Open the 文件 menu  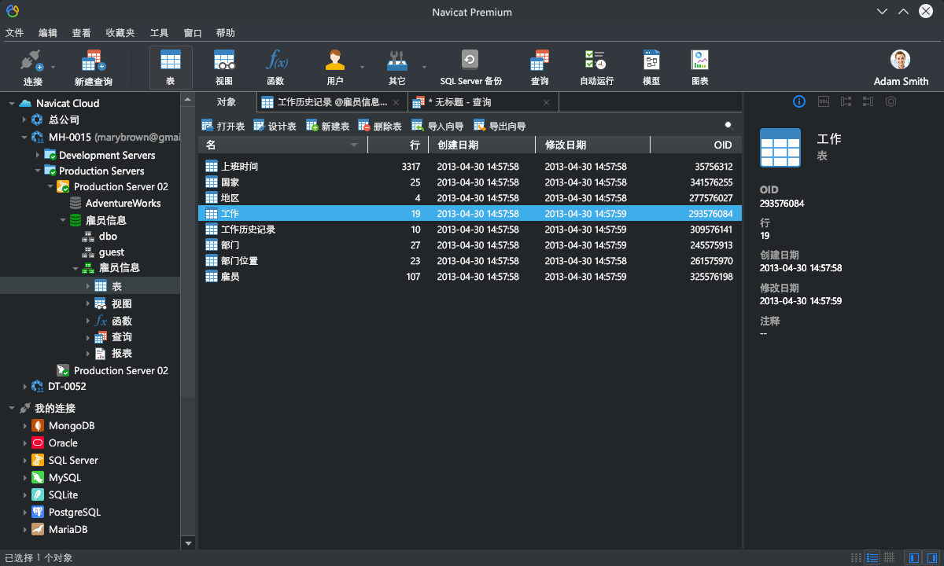(x=15, y=33)
